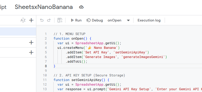202x92 pixels.
Task: Click the 'Gemini API Key Setup' string
Action: click(129, 89)
